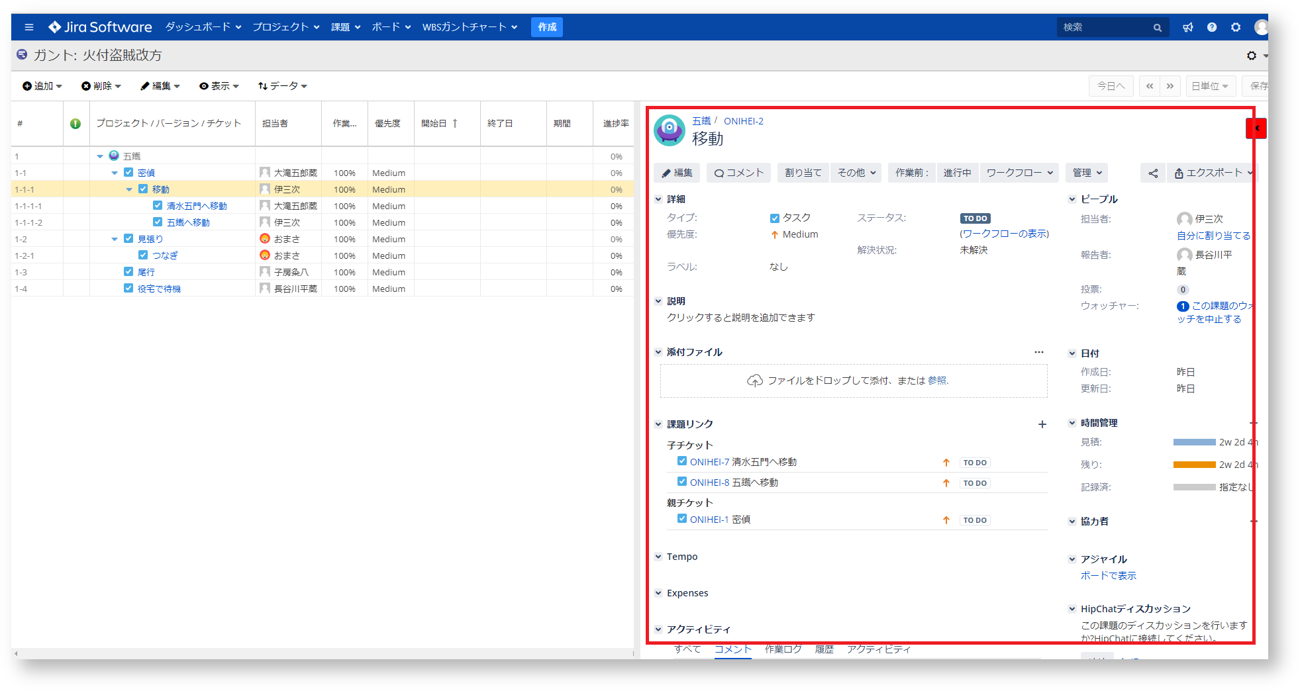This screenshot has height=691, width=1300.
Task: Collapse the 五鐵 project tree row
Action: pos(100,156)
